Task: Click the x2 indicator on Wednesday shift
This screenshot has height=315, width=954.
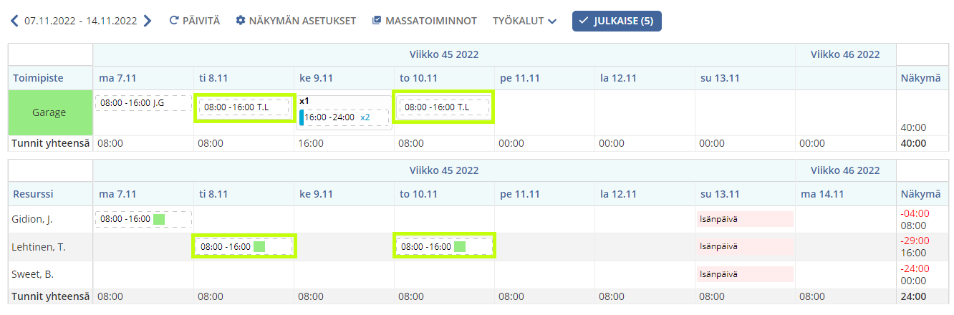Action: (365, 117)
